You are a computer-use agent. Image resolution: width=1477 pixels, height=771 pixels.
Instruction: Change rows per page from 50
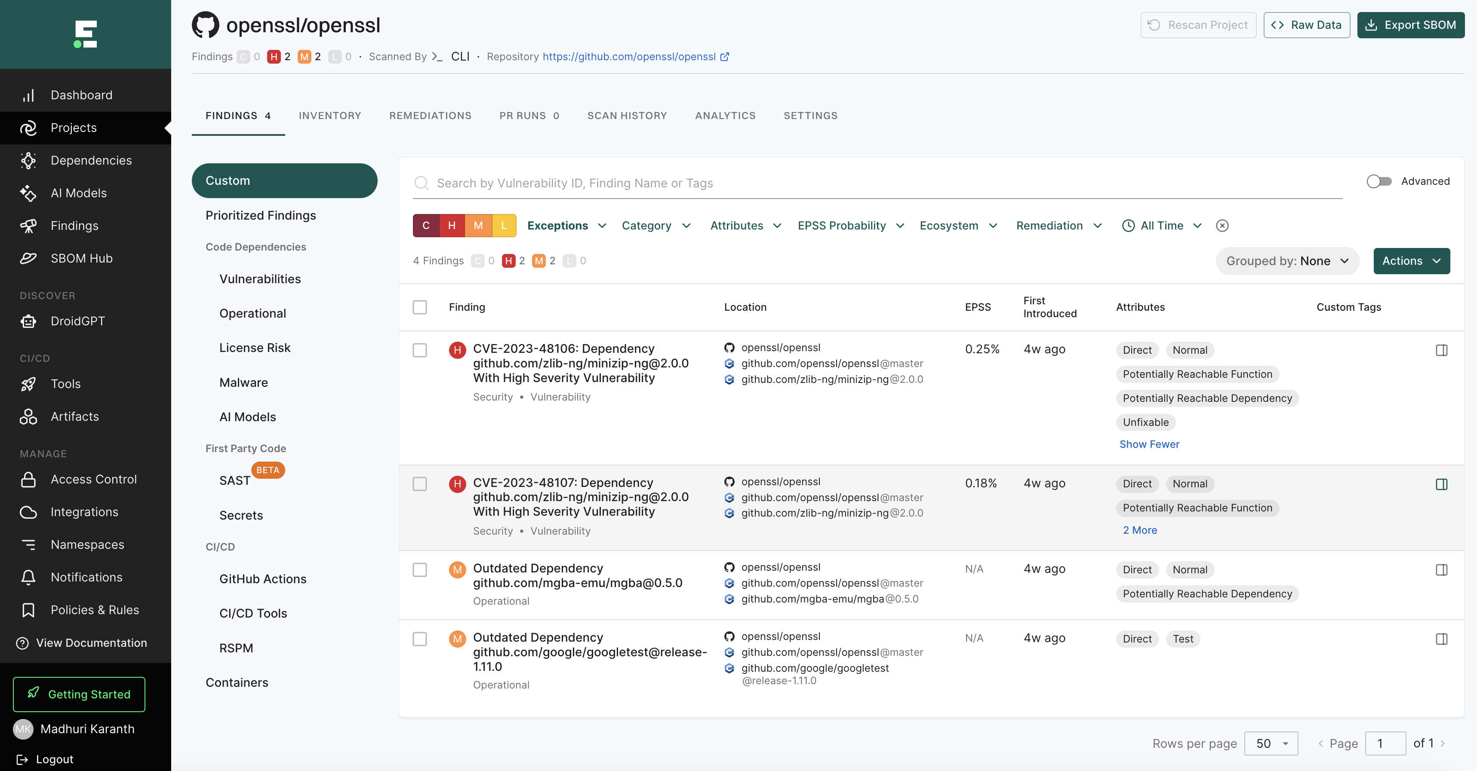pos(1271,743)
